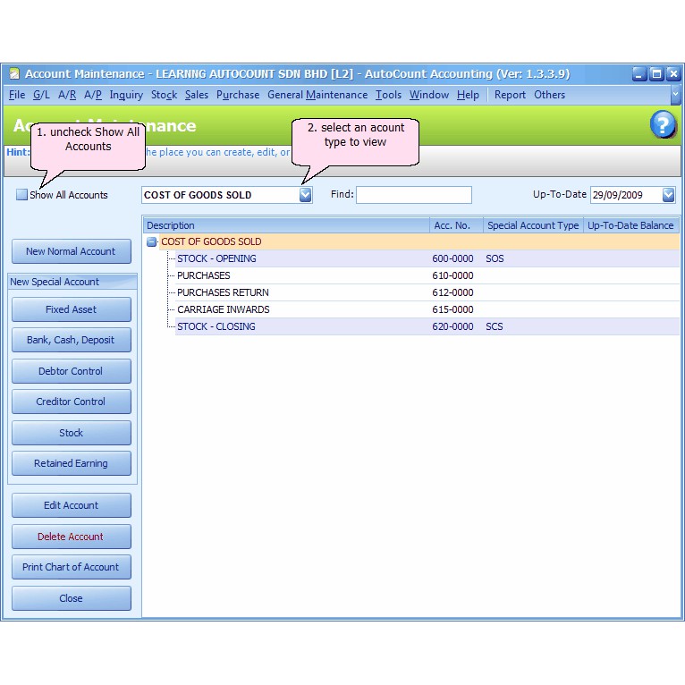Click the Edit Account button
This screenshot has height=685, width=685.
click(x=71, y=505)
